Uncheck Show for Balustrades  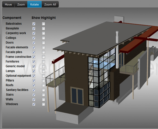34,24
